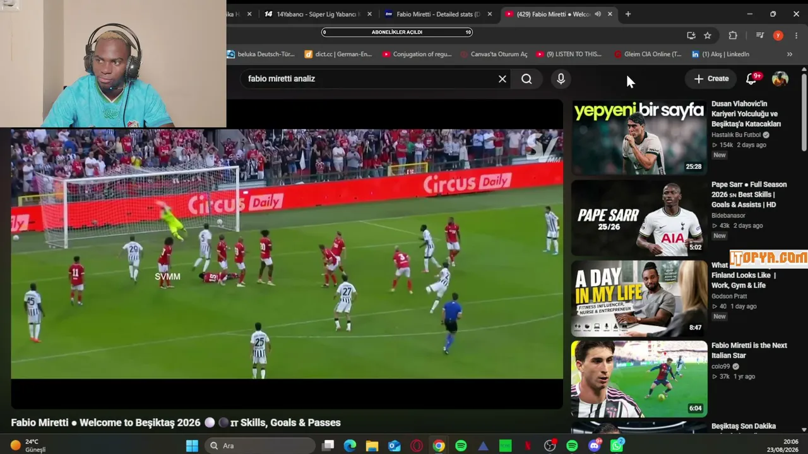This screenshot has width=808, height=454.
Task: Open the Gleim CIA Online bookmark
Action: click(648, 54)
